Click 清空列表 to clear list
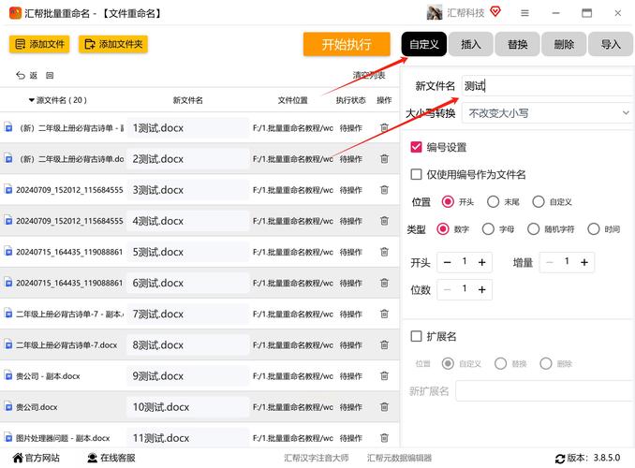The width and height of the screenshot is (635, 468). coord(369,75)
